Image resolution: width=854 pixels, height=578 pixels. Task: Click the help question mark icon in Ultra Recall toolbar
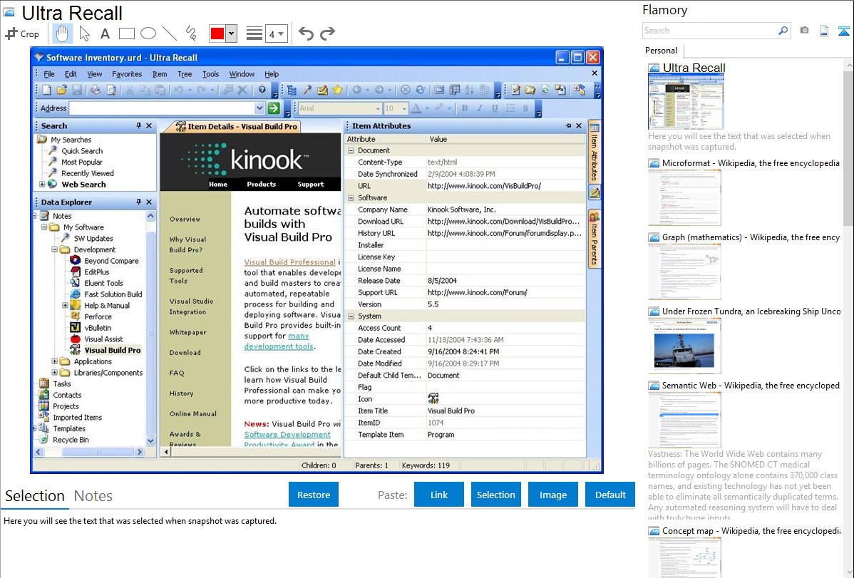tap(262, 90)
